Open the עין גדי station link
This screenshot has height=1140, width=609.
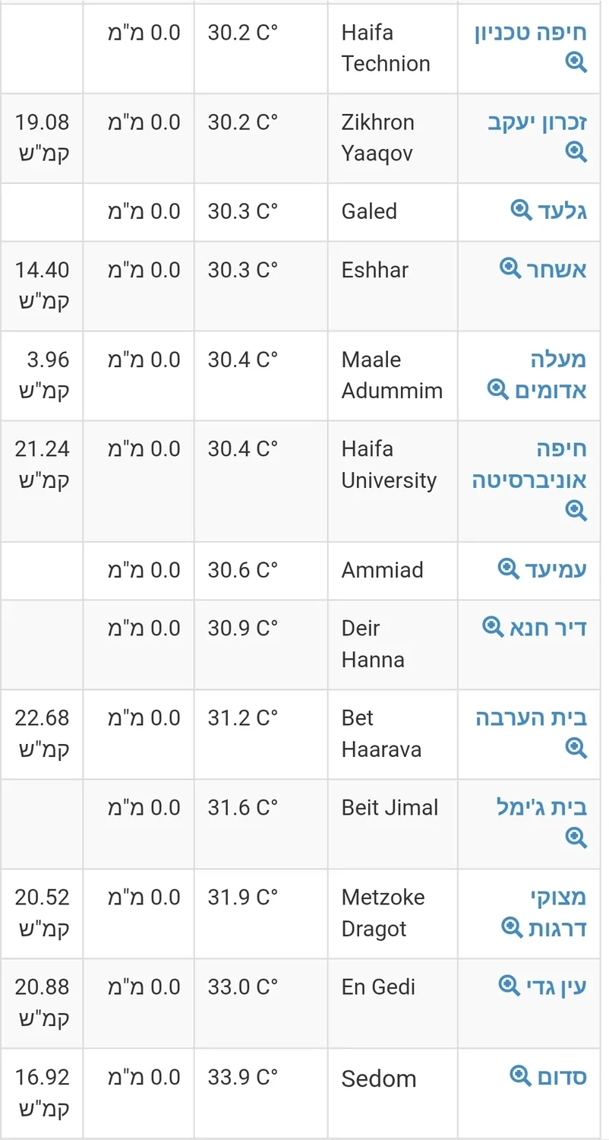557,987
